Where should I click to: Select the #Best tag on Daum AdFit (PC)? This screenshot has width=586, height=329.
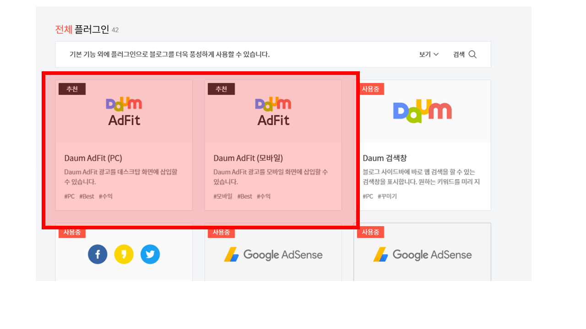pyautogui.click(x=87, y=196)
